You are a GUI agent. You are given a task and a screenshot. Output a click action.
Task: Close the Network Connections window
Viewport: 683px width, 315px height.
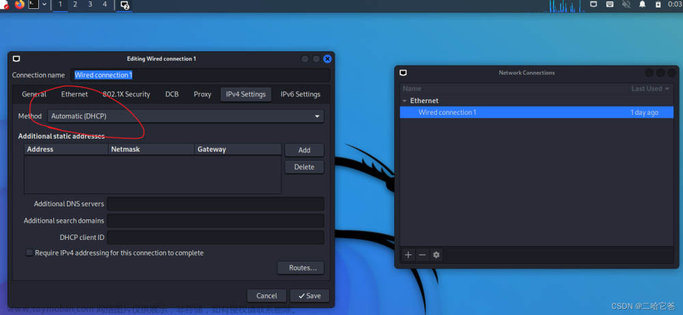coord(671,72)
